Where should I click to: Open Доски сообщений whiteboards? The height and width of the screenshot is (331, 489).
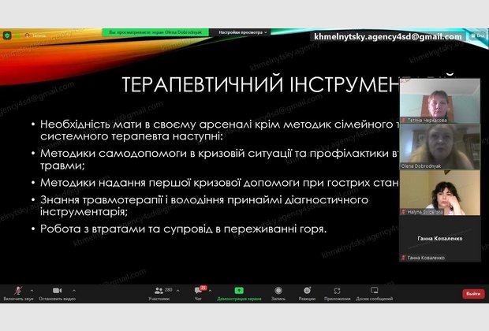(x=374, y=294)
